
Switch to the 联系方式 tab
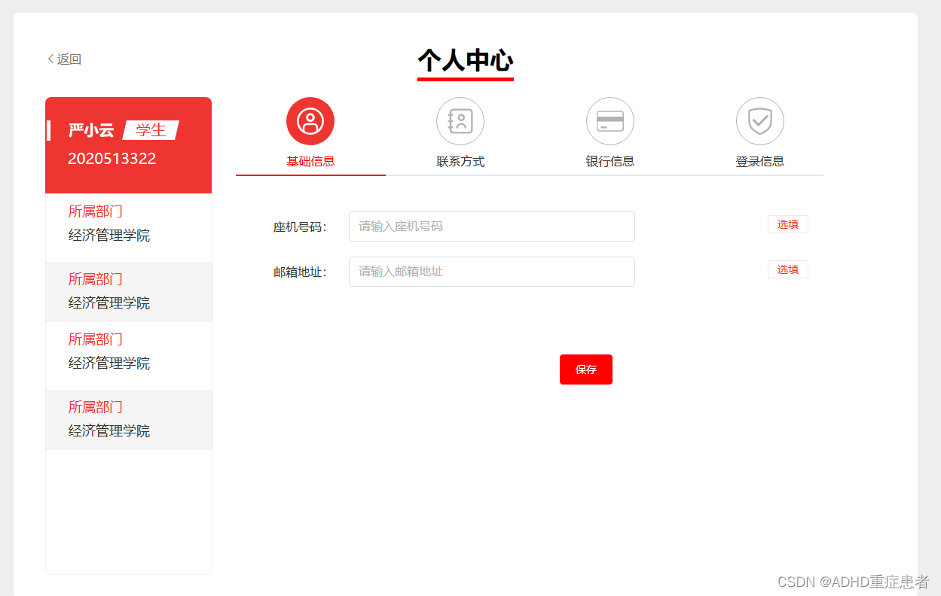tap(460, 160)
